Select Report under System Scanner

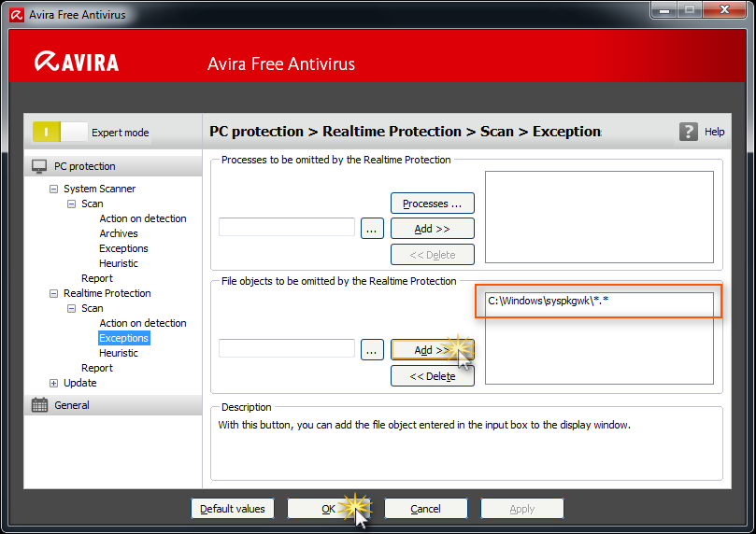(x=97, y=278)
